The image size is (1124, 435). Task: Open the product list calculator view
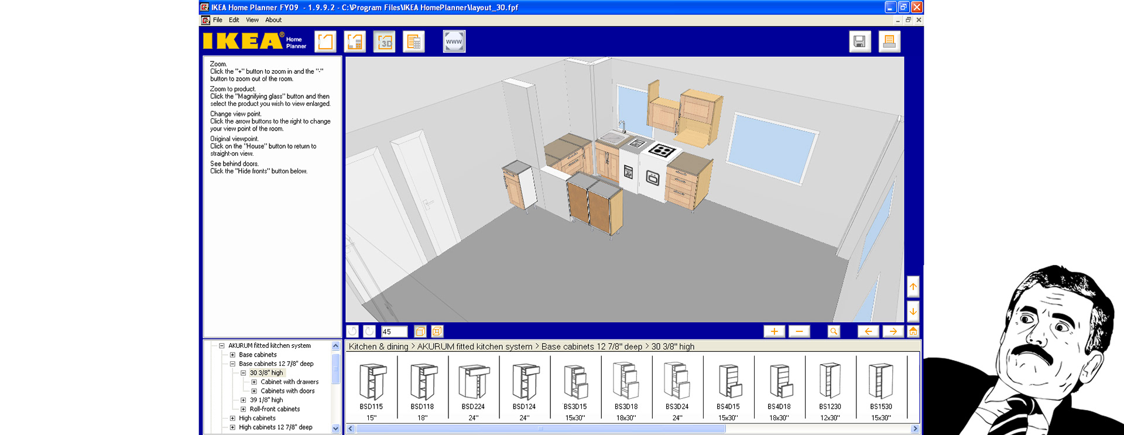pos(414,42)
